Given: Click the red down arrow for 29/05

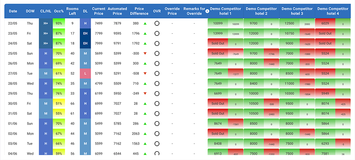Looking at the screenshot, I should coord(145,93).
